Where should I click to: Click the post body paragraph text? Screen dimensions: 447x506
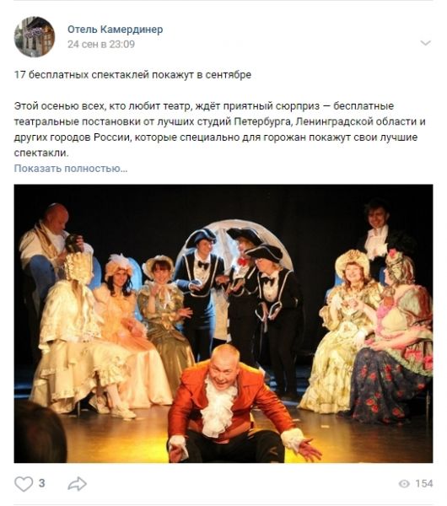219,129
